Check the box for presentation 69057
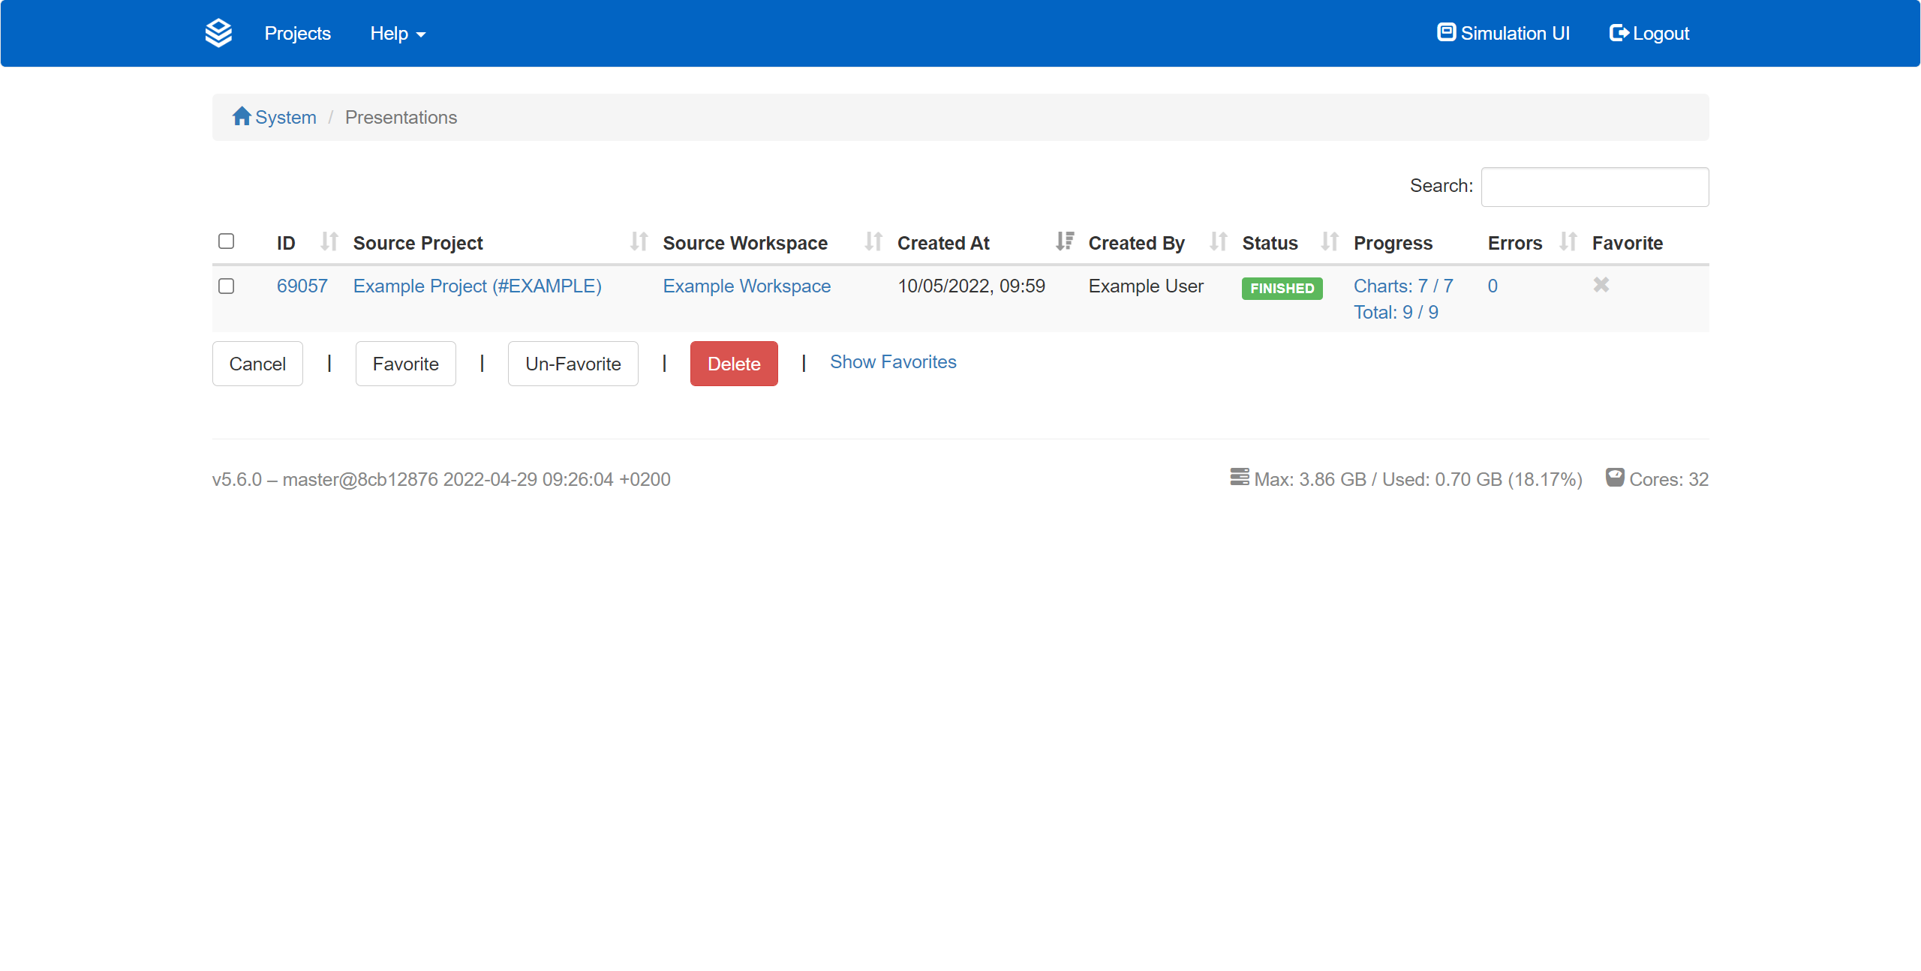 (x=226, y=286)
